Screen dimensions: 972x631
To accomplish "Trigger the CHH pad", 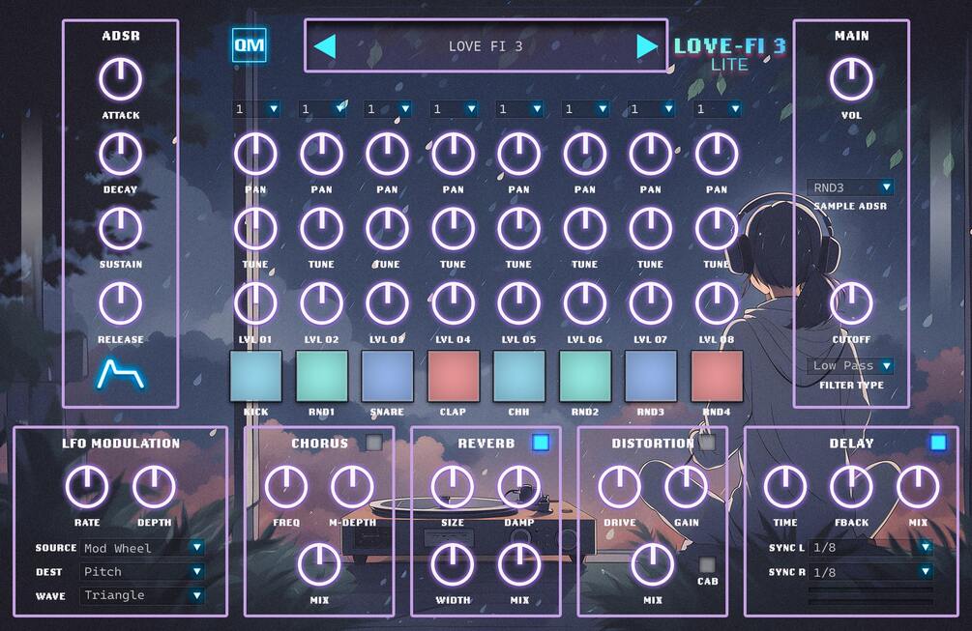I will (x=518, y=376).
